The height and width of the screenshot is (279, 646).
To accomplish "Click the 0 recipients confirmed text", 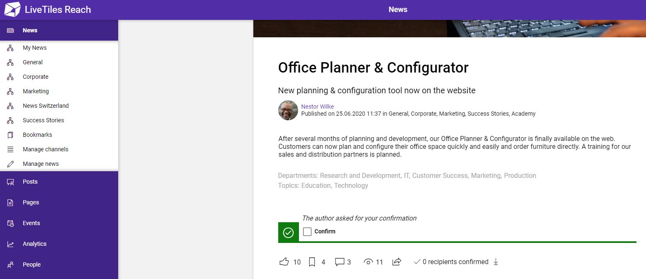I will coord(455,262).
